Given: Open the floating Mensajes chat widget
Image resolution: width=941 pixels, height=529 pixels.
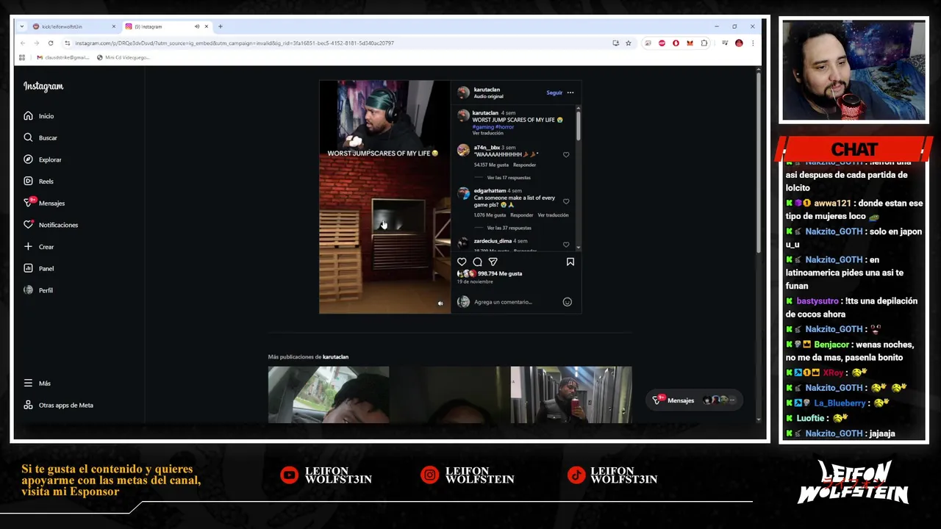Looking at the screenshot, I should [693, 400].
